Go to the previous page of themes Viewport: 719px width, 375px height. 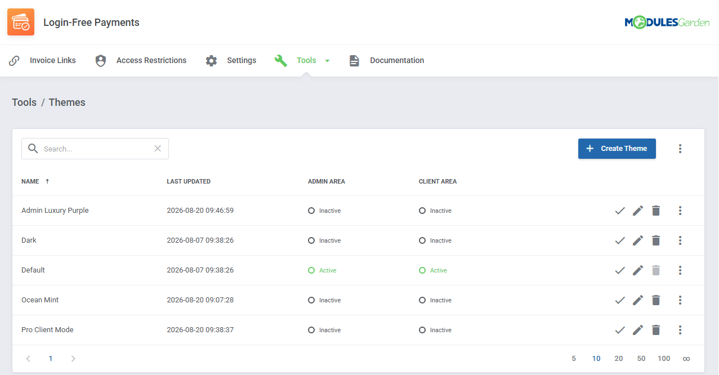[x=28, y=359]
